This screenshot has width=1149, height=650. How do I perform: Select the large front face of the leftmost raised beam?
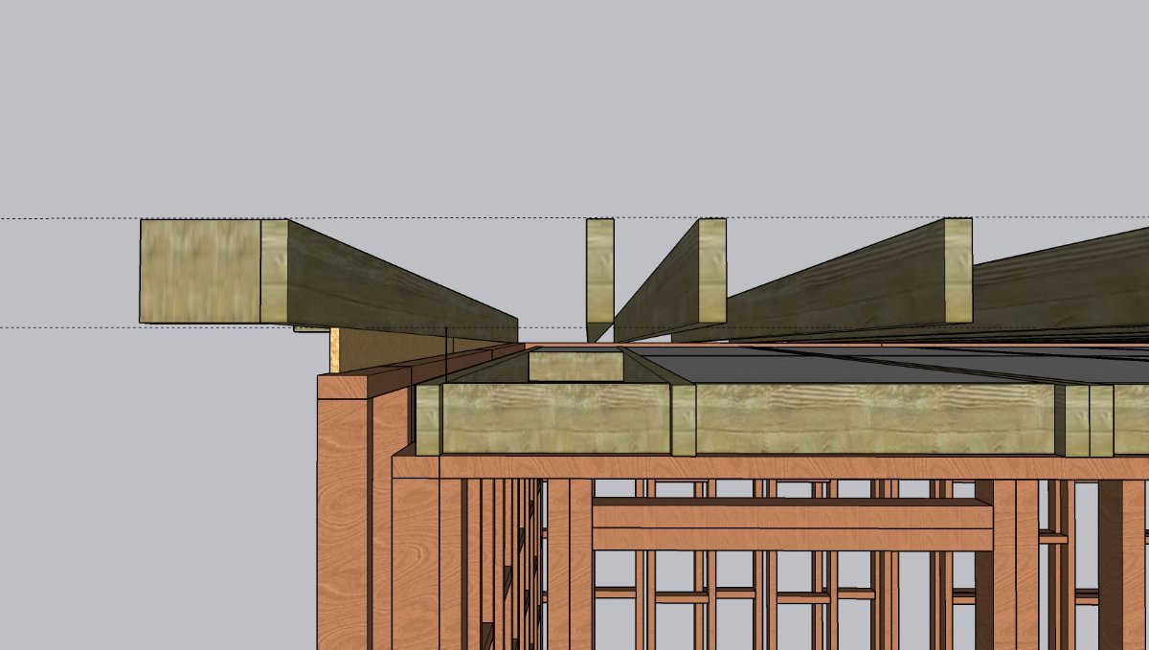200,271
